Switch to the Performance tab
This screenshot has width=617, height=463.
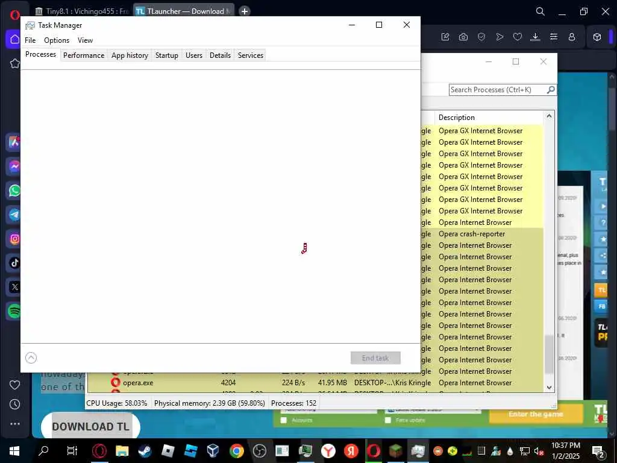pyautogui.click(x=84, y=55)
